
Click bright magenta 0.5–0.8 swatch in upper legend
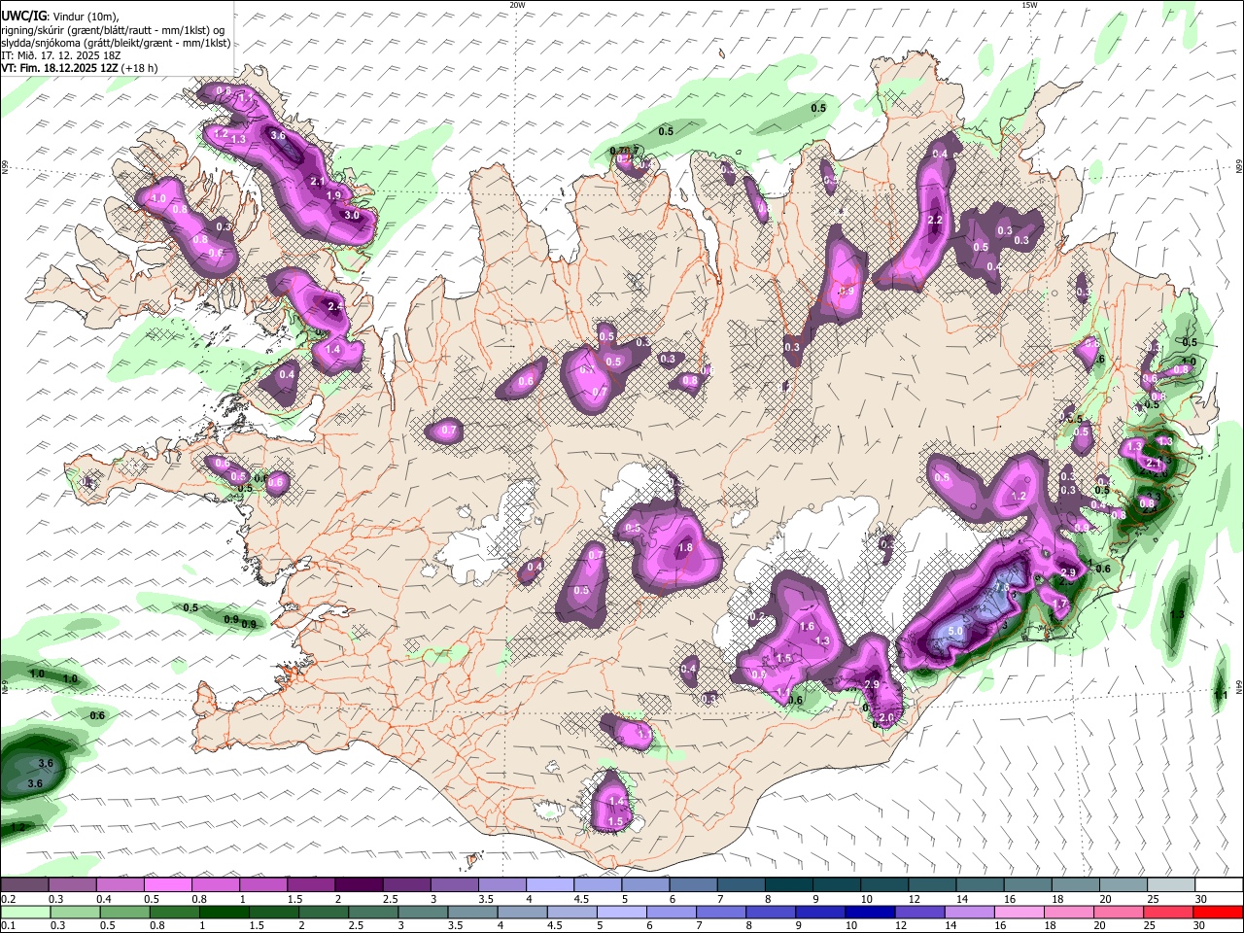point(167,884)
